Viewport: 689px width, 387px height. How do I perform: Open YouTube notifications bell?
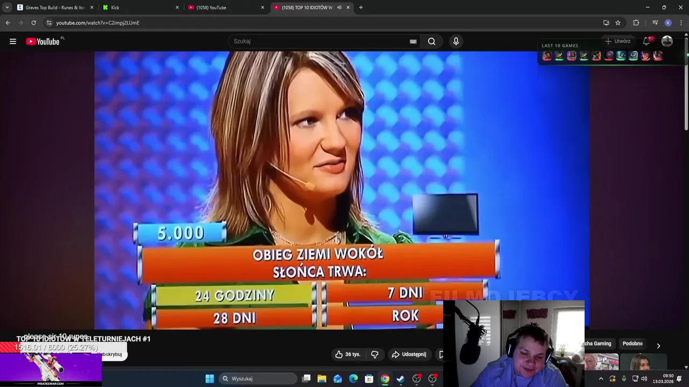(648, 41)
